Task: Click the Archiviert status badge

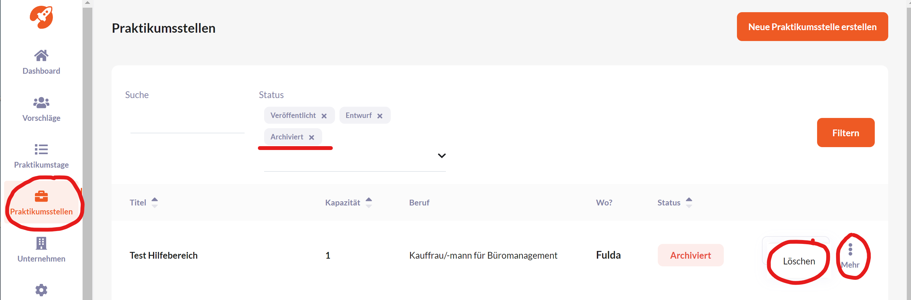Action: pyautogui.click(x=690, y=255)
